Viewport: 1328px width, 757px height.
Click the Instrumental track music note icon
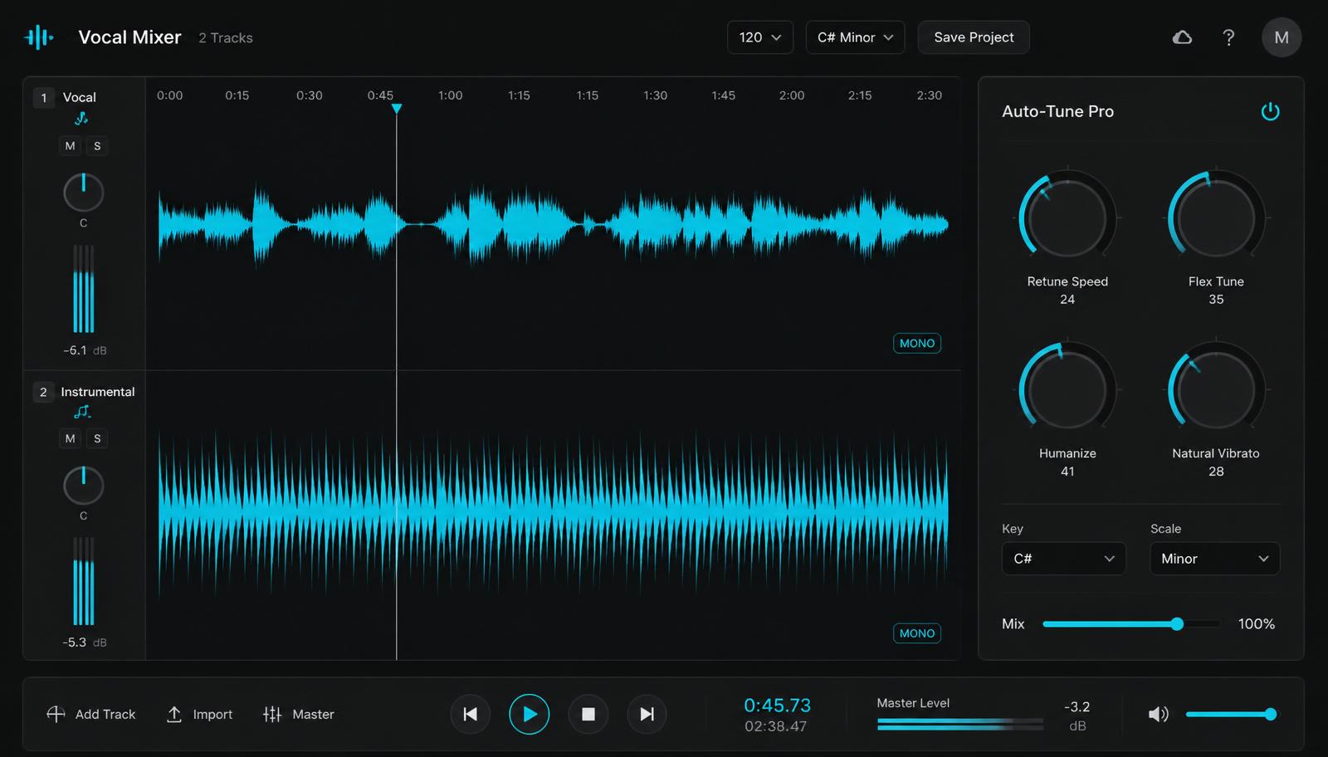pyautogui.click(x=82, y=412)
